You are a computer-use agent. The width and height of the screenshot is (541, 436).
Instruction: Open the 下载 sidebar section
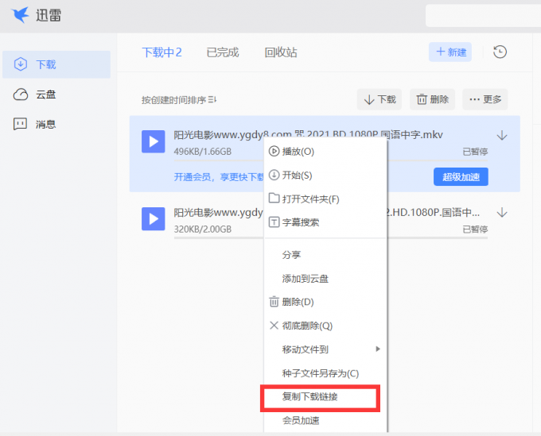[56, 64]
